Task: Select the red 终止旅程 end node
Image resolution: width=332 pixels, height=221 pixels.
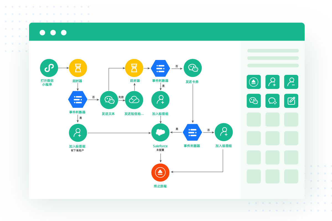Action: 160,173
